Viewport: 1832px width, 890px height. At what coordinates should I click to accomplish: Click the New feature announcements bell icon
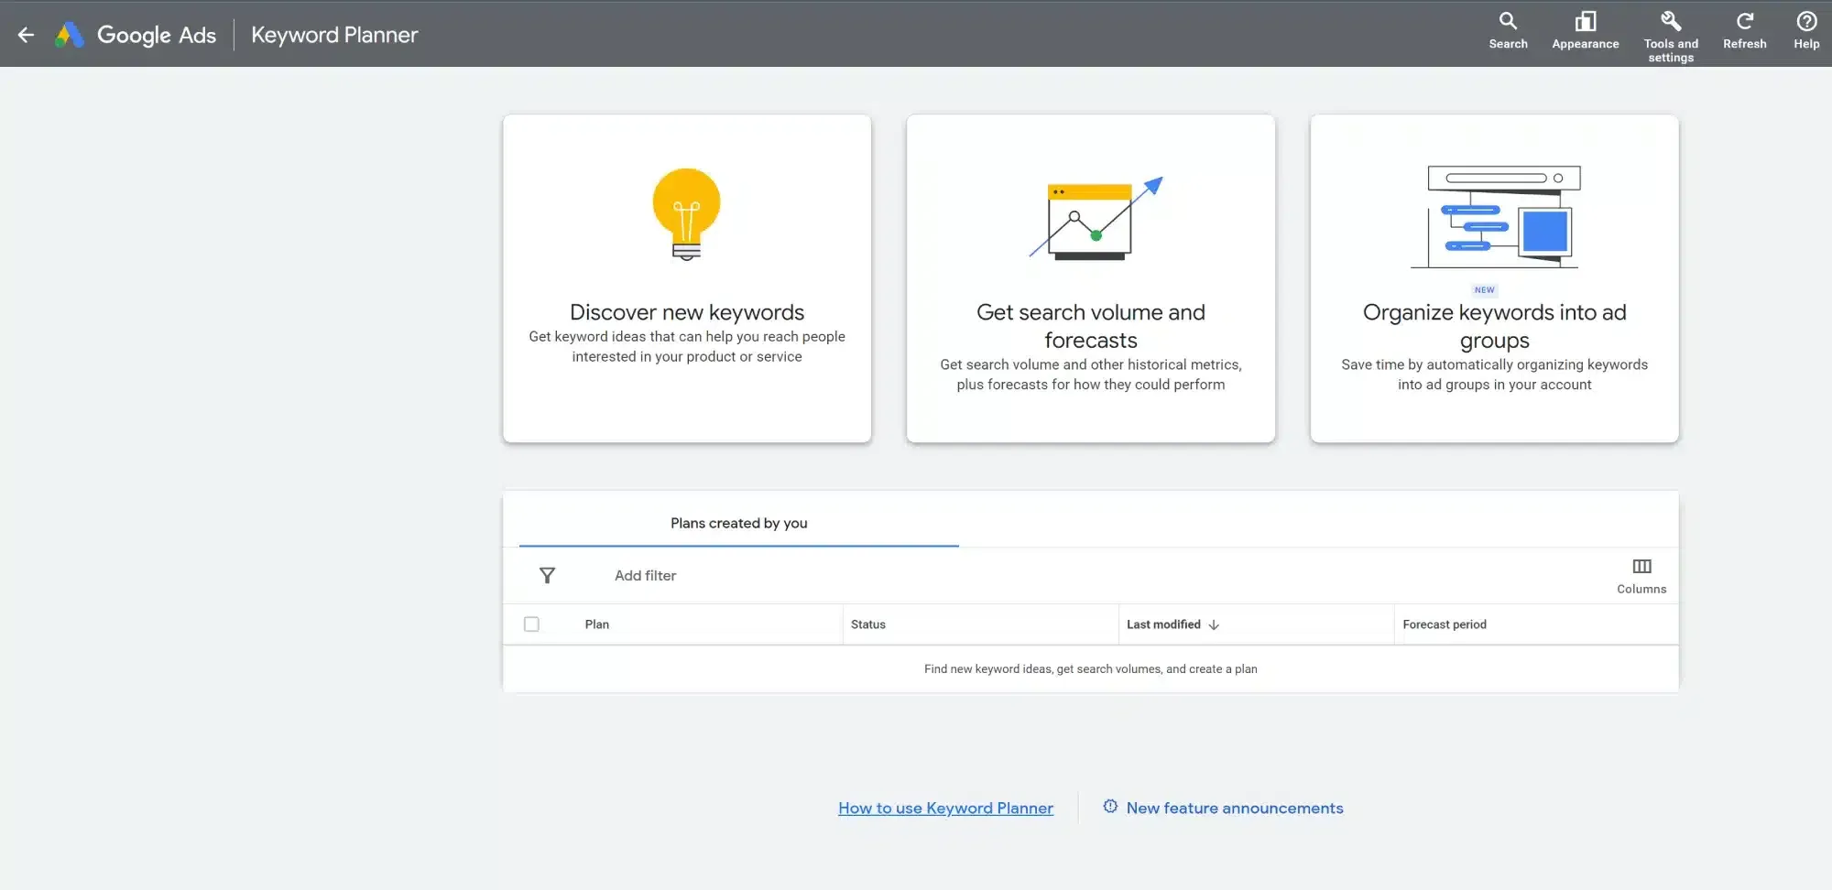coord(1110,807)
